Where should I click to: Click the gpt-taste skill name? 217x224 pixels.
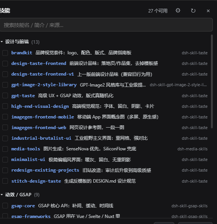pyautogui.click(x=23, y=96)
